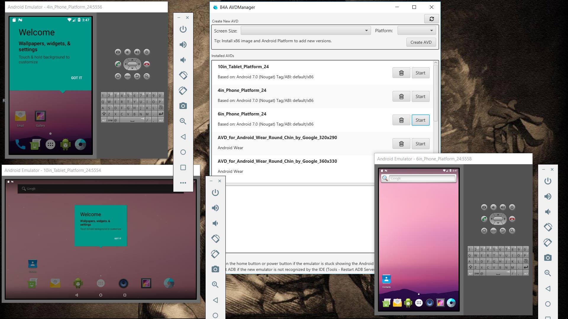568x319 pixels.
Task: Click zoom magnifier icon in 6in emulator toolbar
Action: click(x=548, y=273)
